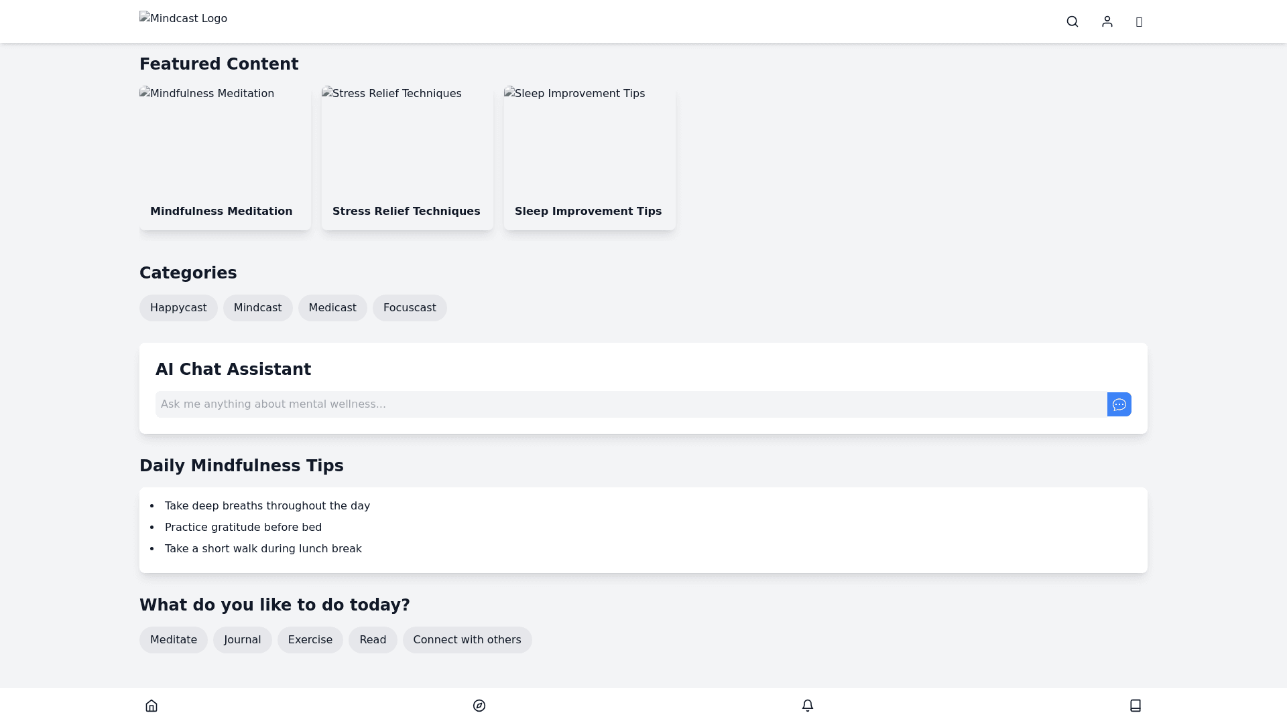1287x723 pixels.
Task: Open the book Library icon
Action: (x=1136, y=706)
